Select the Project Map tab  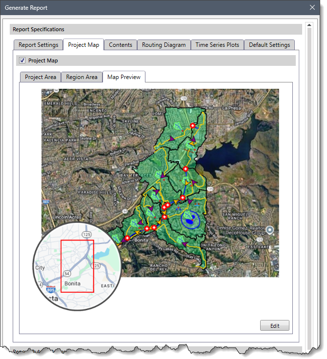coord(83,45)
